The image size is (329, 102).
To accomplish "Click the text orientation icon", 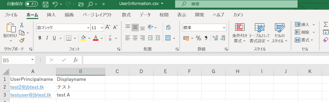I will (150, 27).
